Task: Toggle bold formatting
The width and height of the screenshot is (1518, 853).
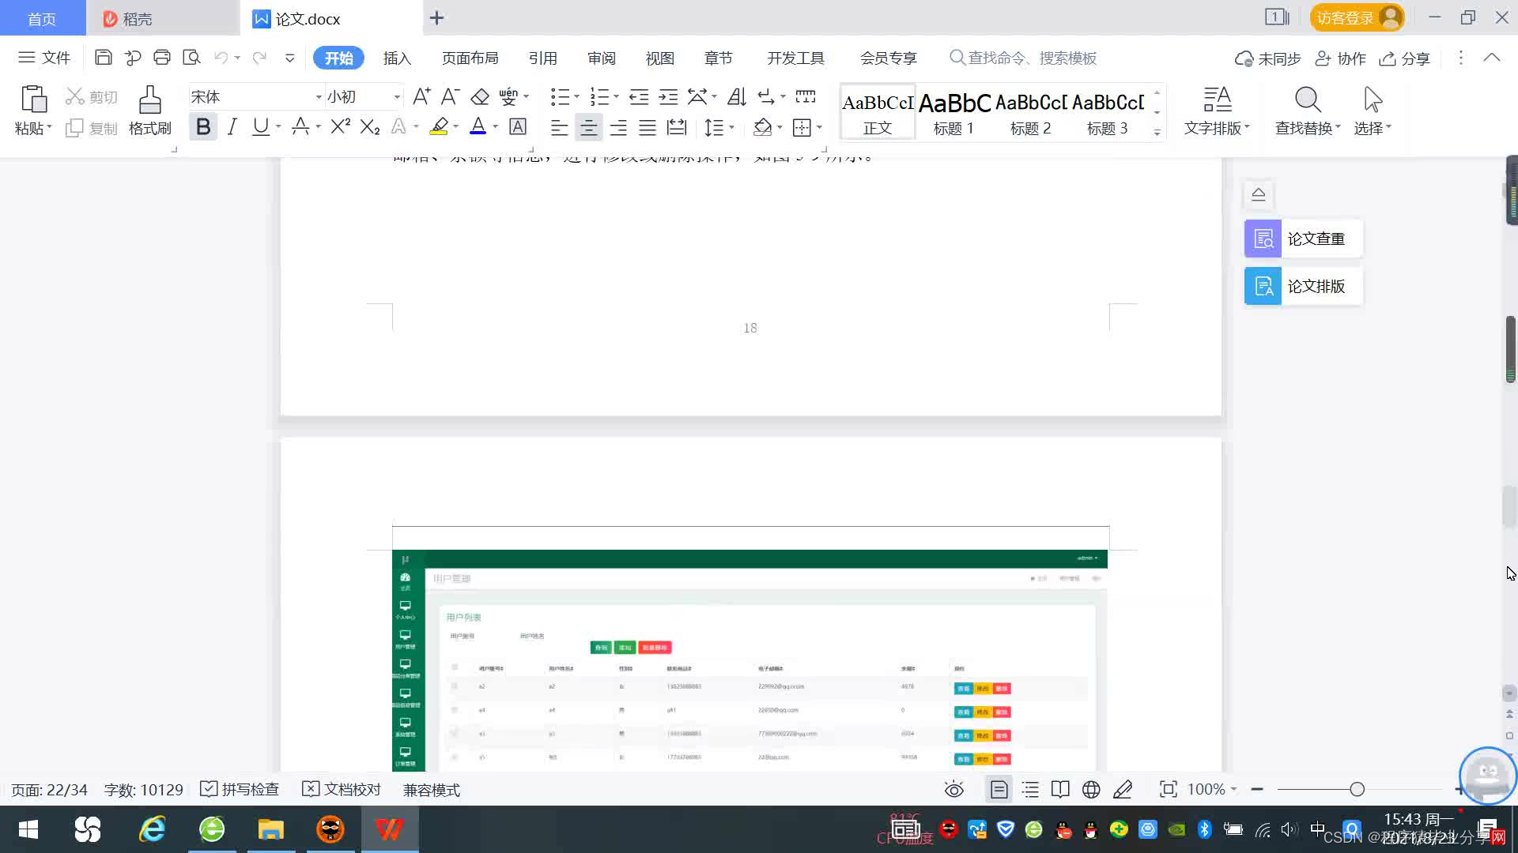Action: tap(203, 126)
